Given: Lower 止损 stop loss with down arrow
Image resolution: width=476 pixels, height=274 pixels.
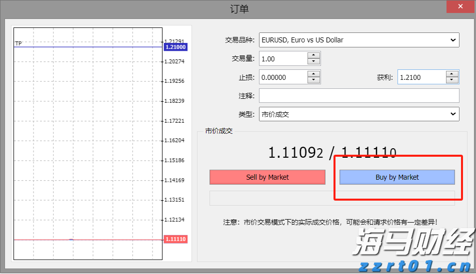Looking at the screenshot, I should pyautogui.click(x=313, y=80).
